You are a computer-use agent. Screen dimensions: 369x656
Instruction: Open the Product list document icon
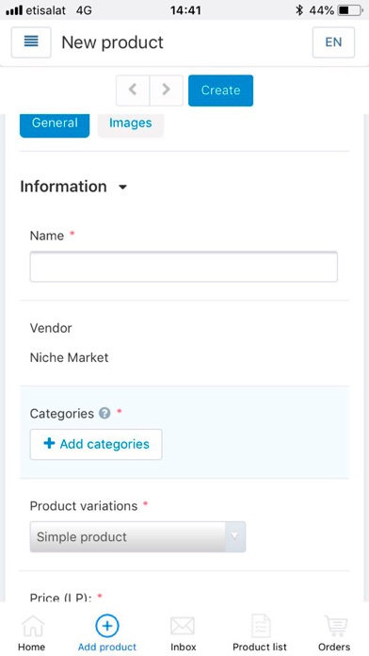click(x=261, y=626)
